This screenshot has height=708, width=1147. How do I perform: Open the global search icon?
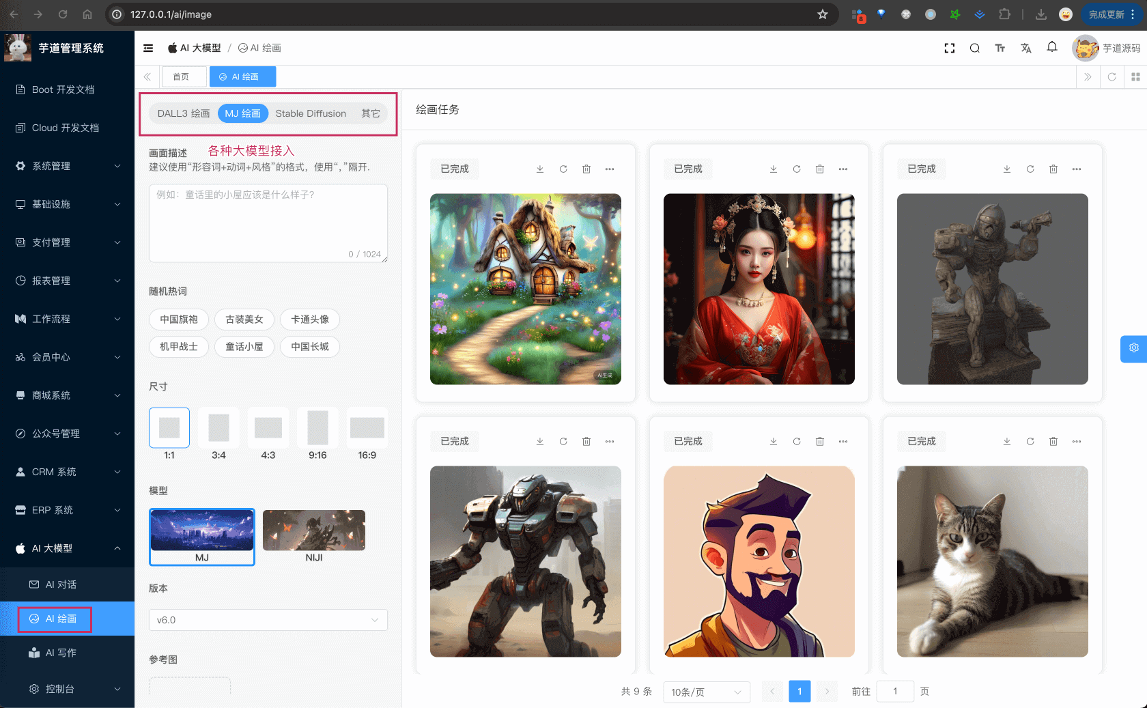[x=974, y=48]
